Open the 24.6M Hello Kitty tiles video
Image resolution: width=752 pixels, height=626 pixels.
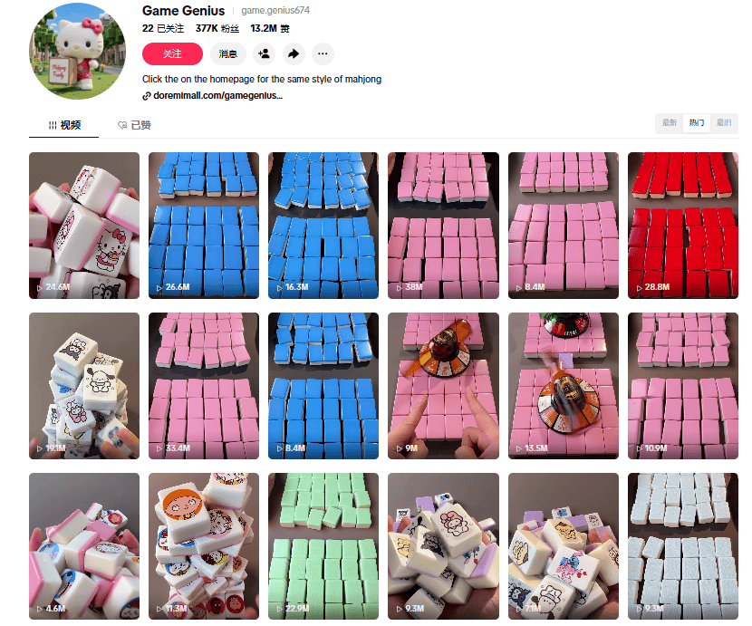coord(84,226)
